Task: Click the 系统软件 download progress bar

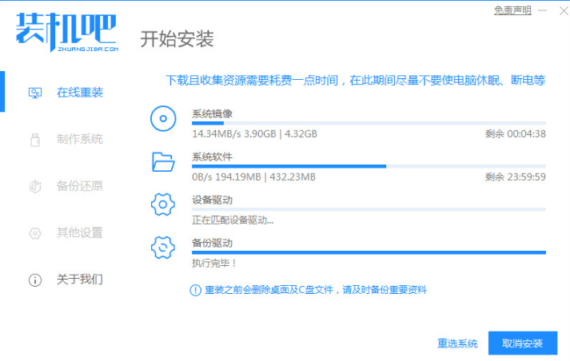Action: coord(369,166)
